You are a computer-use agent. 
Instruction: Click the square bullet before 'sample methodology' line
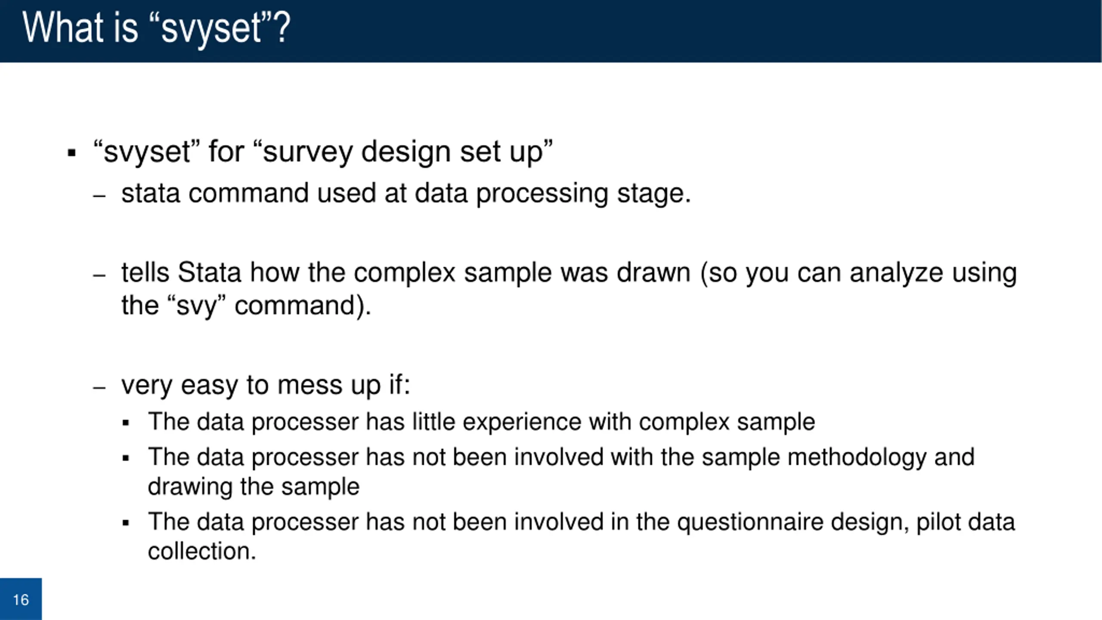click(126, 459)
